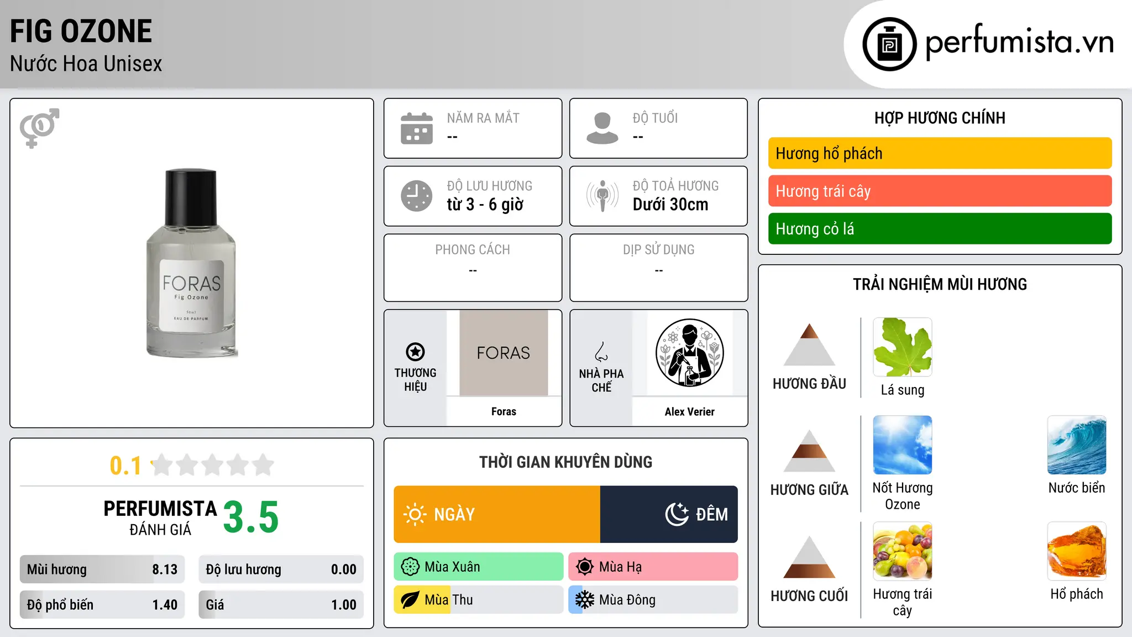Click the dark Đêm nighttime bar

(x=669, y=514)
